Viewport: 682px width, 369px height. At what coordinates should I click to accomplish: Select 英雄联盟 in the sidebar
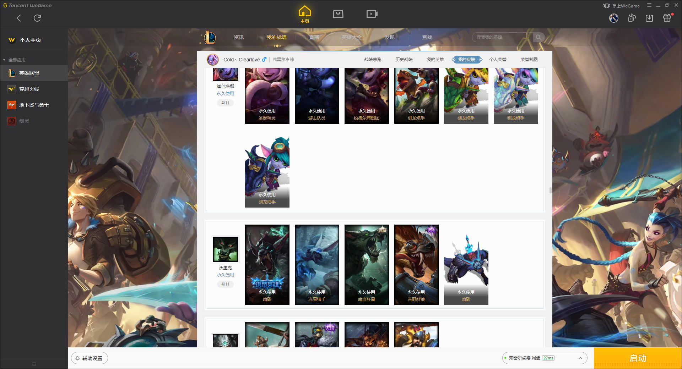pos(34,73)
